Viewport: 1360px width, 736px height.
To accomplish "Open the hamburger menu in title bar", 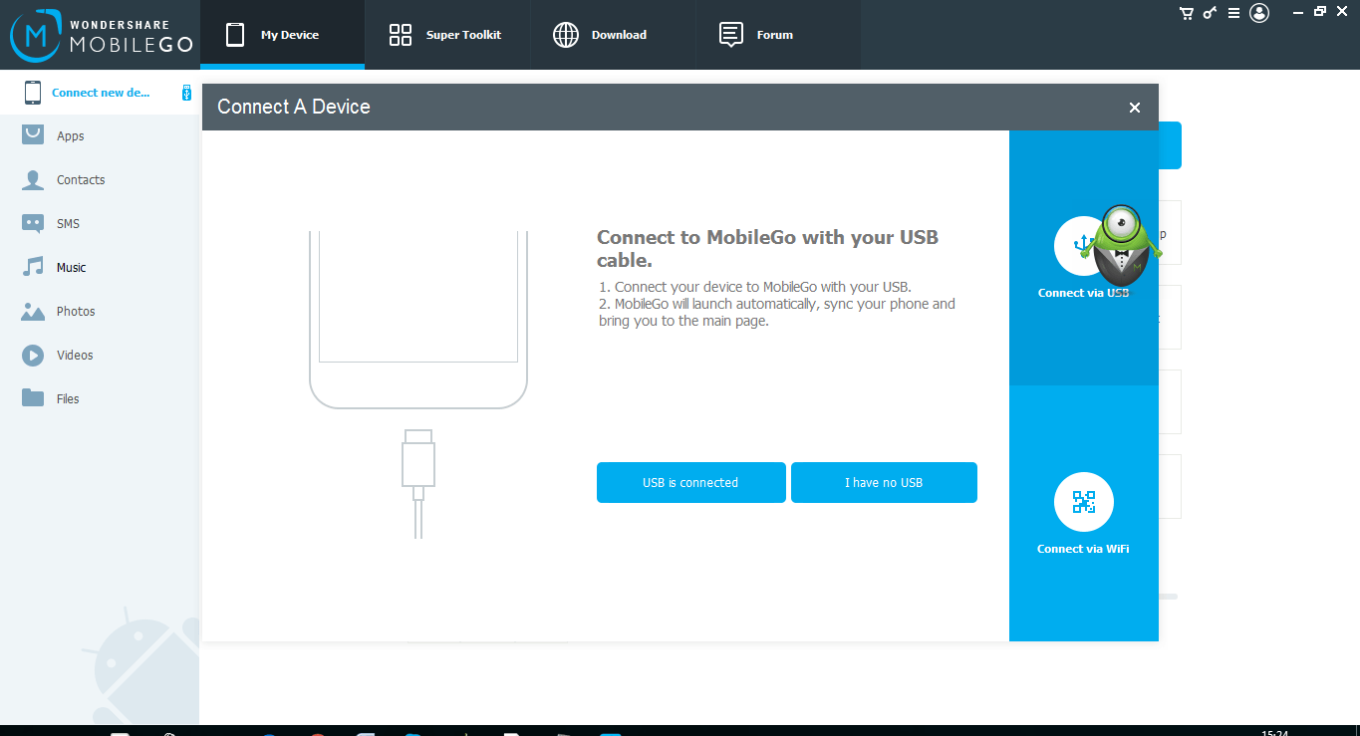I will click(x=1233, y=13).
